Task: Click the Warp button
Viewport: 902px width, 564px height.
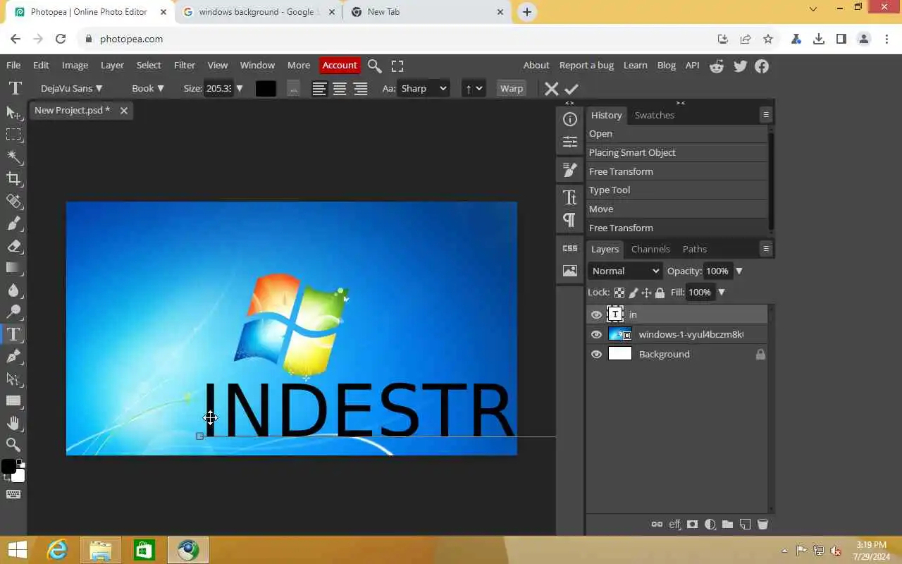Action: tap(512, 89)
